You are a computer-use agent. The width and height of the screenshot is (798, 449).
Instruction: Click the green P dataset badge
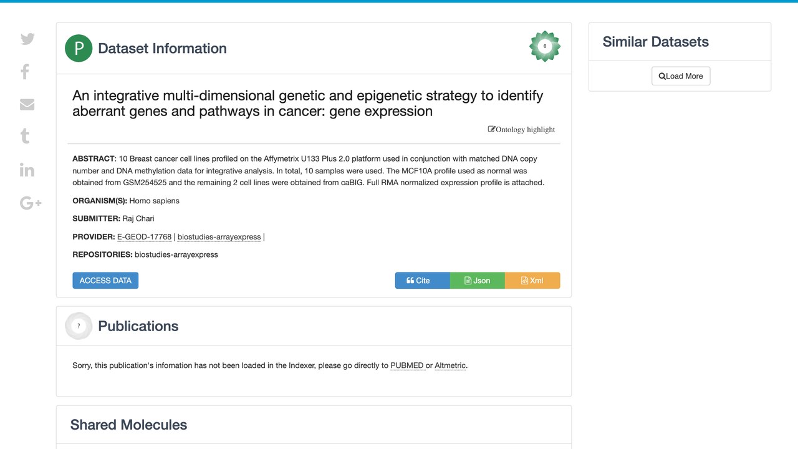point(79,49)
